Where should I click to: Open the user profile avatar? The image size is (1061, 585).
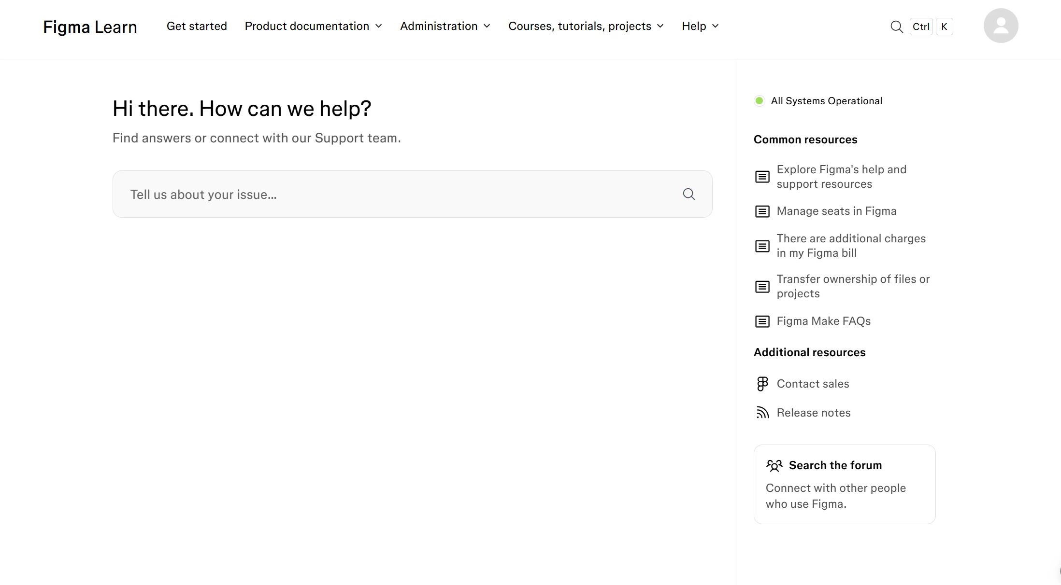(1001, 26)
